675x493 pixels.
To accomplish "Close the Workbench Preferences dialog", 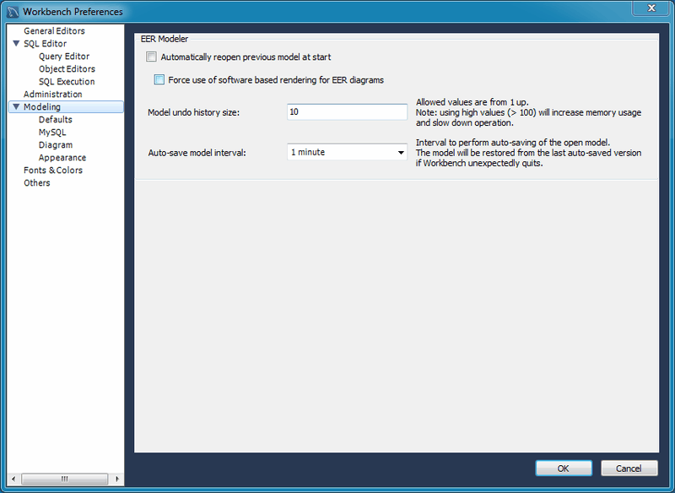I will [651, 8].
